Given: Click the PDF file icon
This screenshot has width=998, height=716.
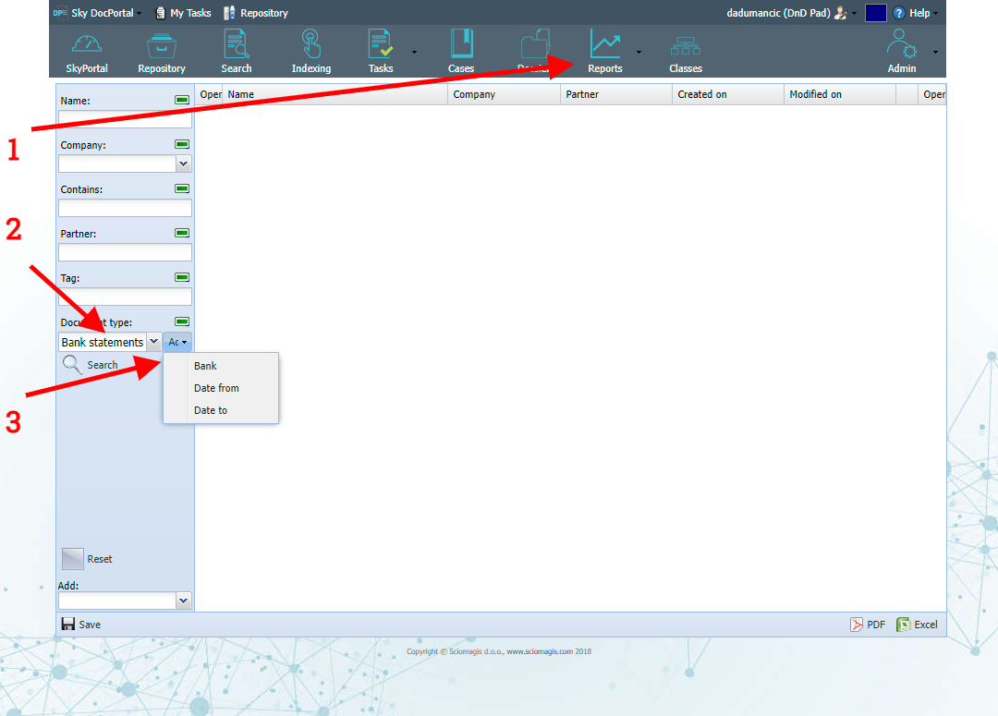Looking at the screenshot, I should coord(857,625).
